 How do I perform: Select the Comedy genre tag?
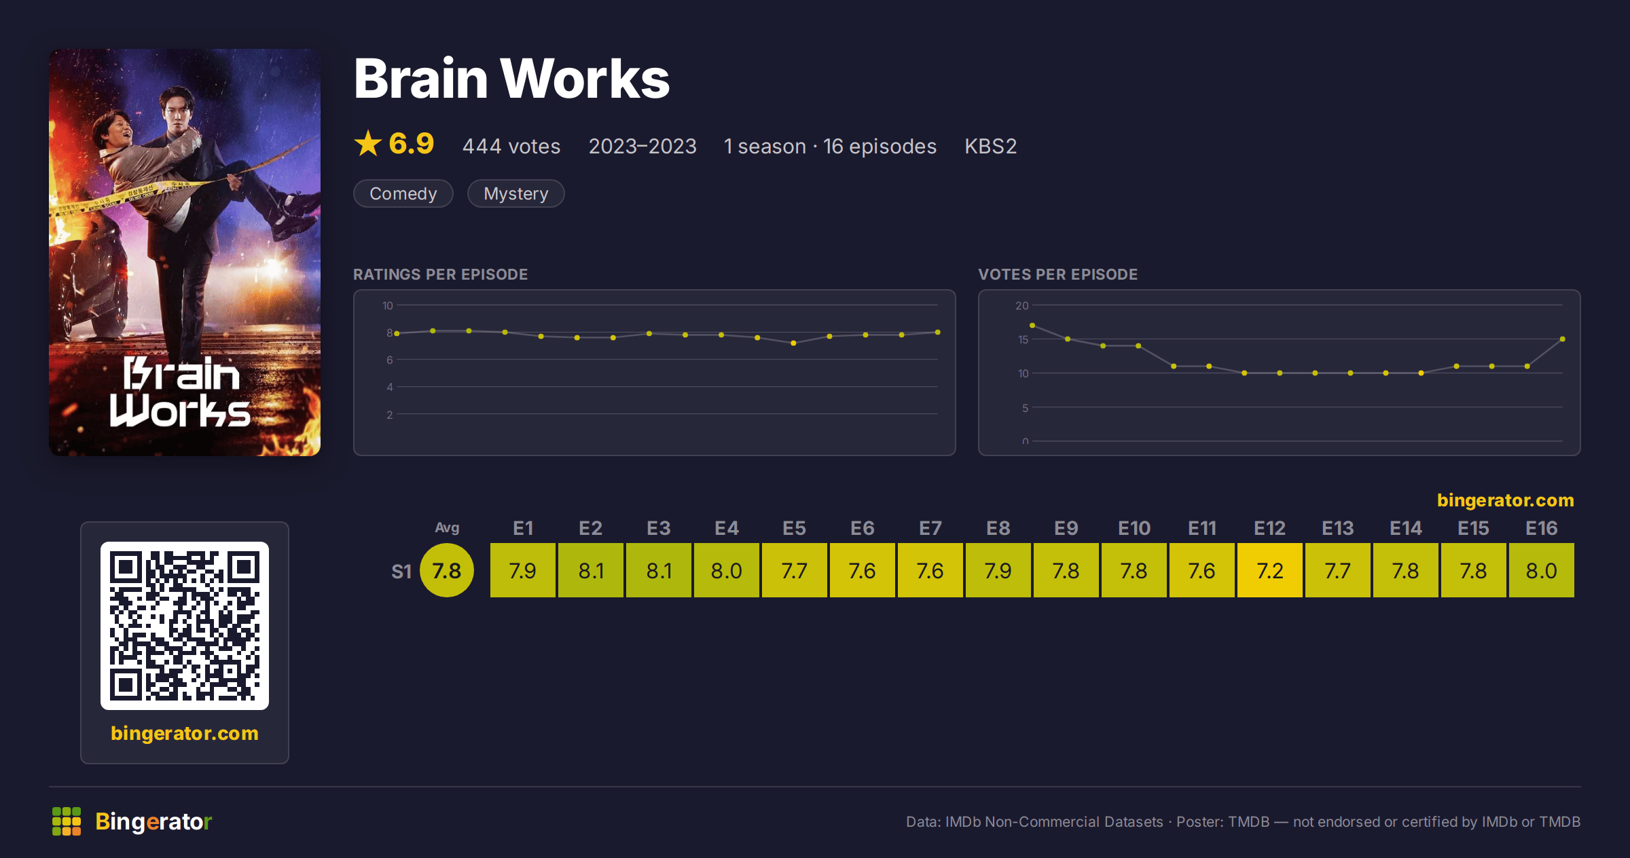click(403, 194)
